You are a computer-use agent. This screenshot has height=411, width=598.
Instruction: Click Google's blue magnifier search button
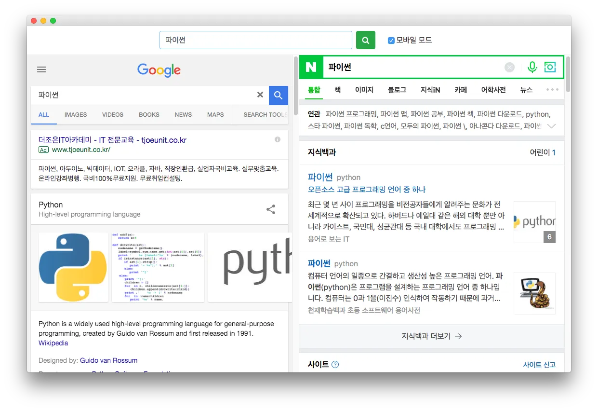coord(278,96)
